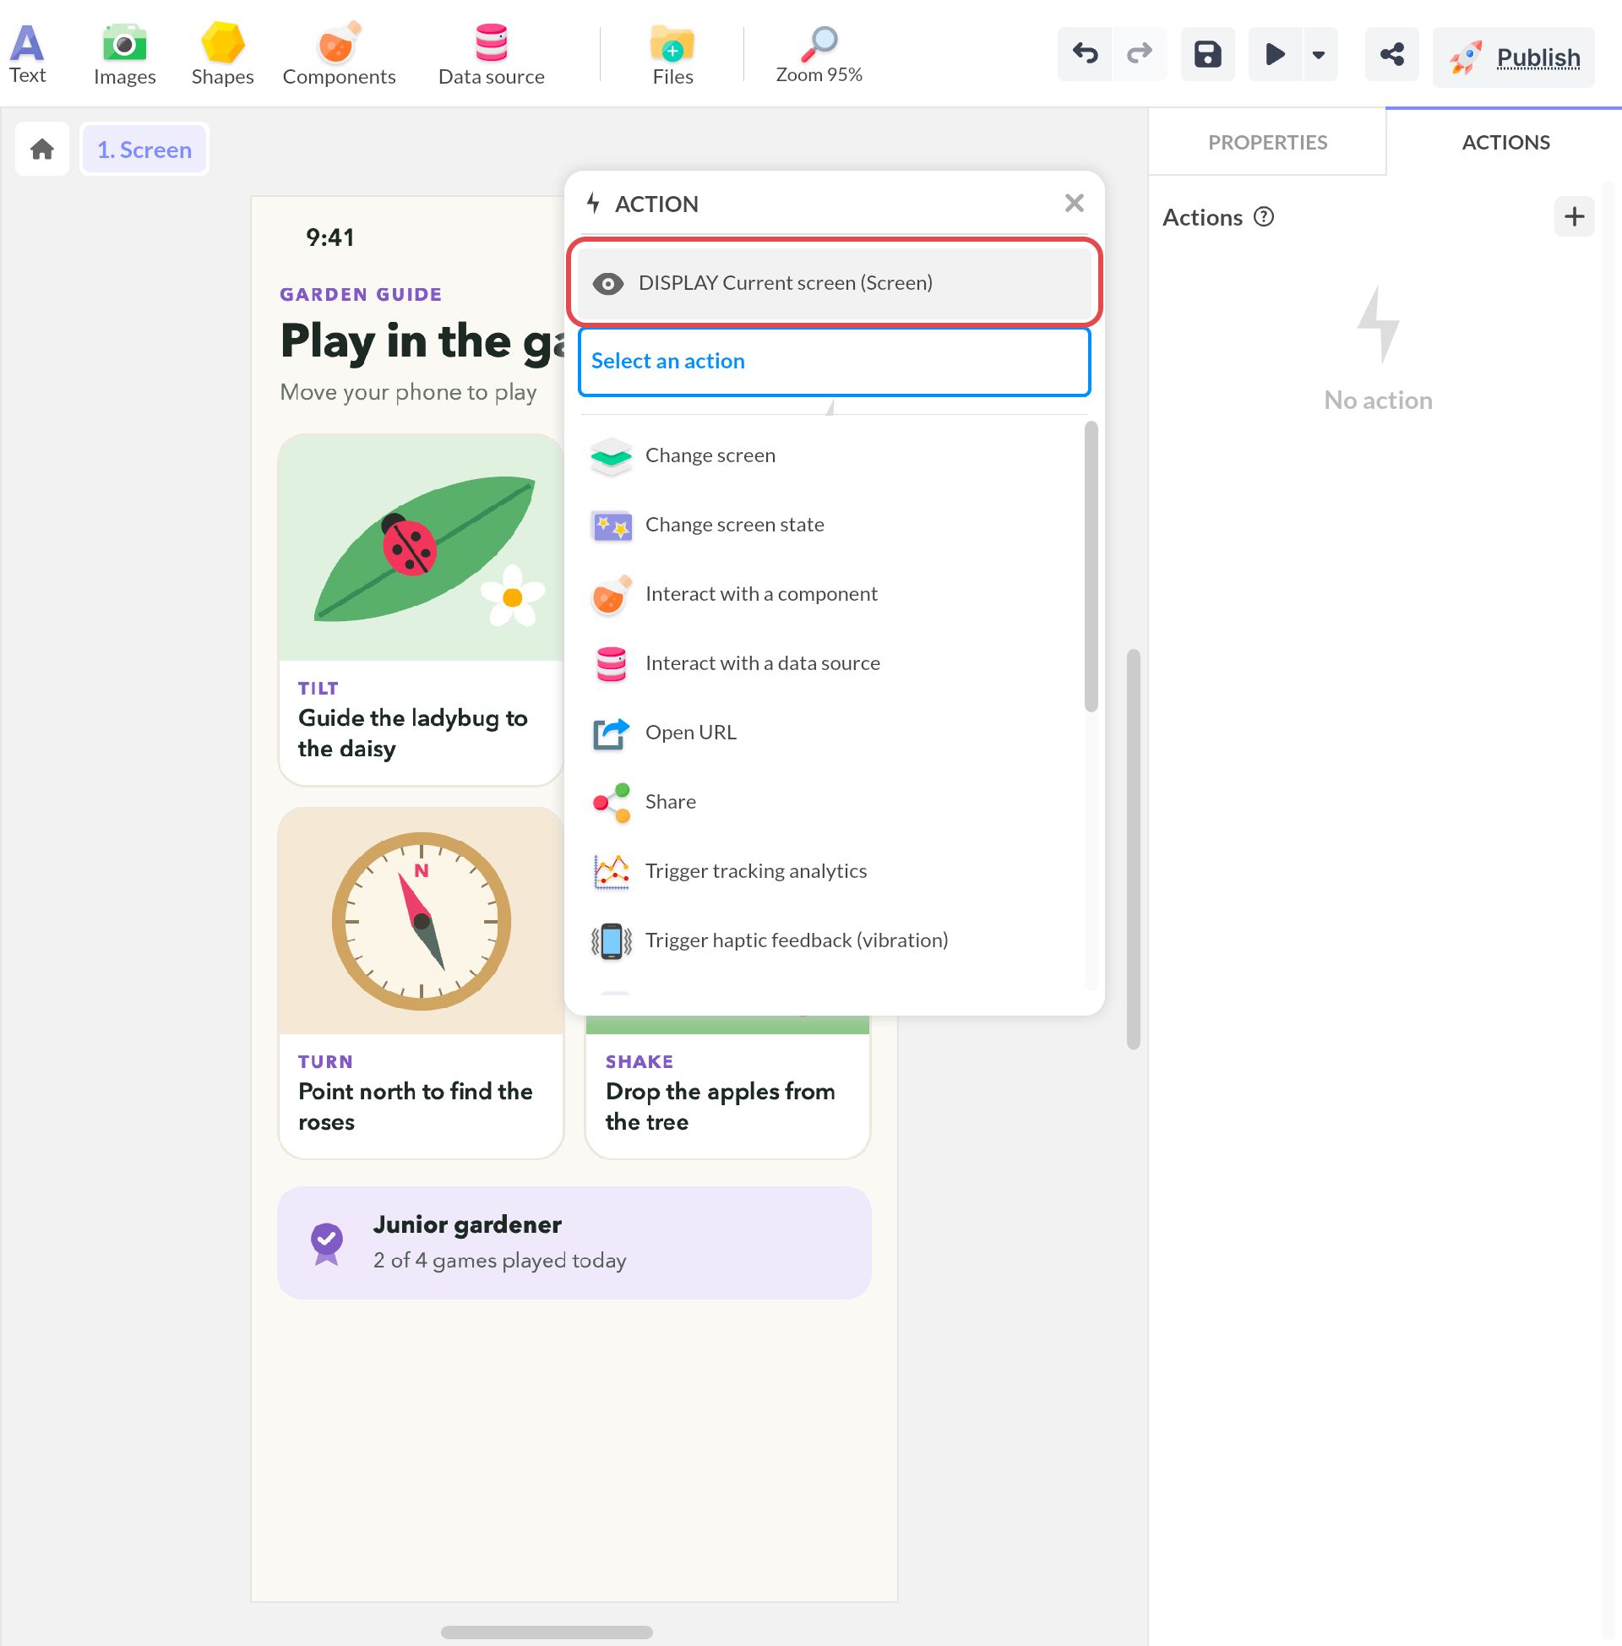The width and height of the screenshot is (1622, 1646).
Task: Open the Actions help question mark
Action: (x=1263, y=217)
